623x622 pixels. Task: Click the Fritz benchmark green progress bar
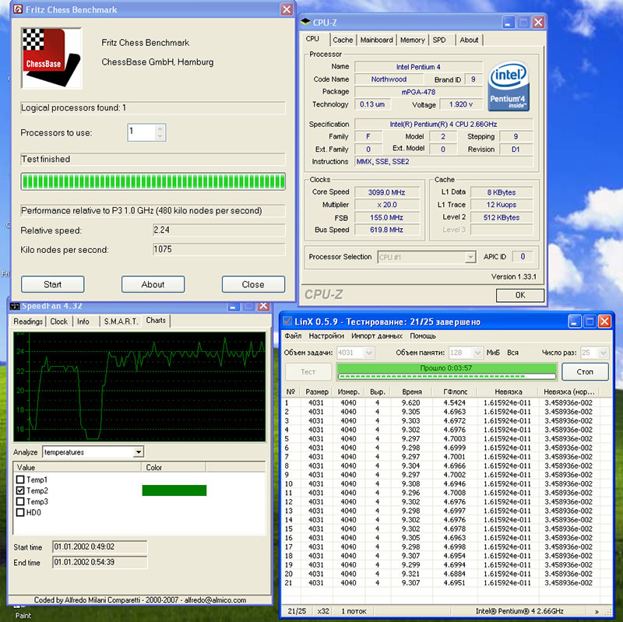153,181
